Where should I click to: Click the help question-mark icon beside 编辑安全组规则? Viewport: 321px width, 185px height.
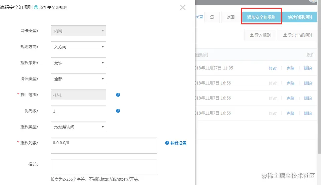click(36, 7)
